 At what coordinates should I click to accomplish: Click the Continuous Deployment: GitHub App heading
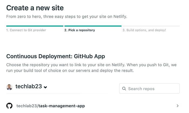coord(56,56)
